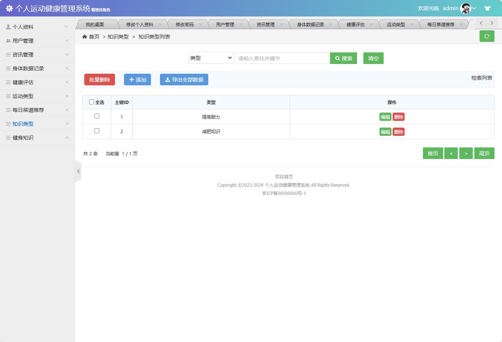Open the admin avatar dropdown menu
Image resolution: width=502 pixels, height=342 pixels.
pos(465,8)
